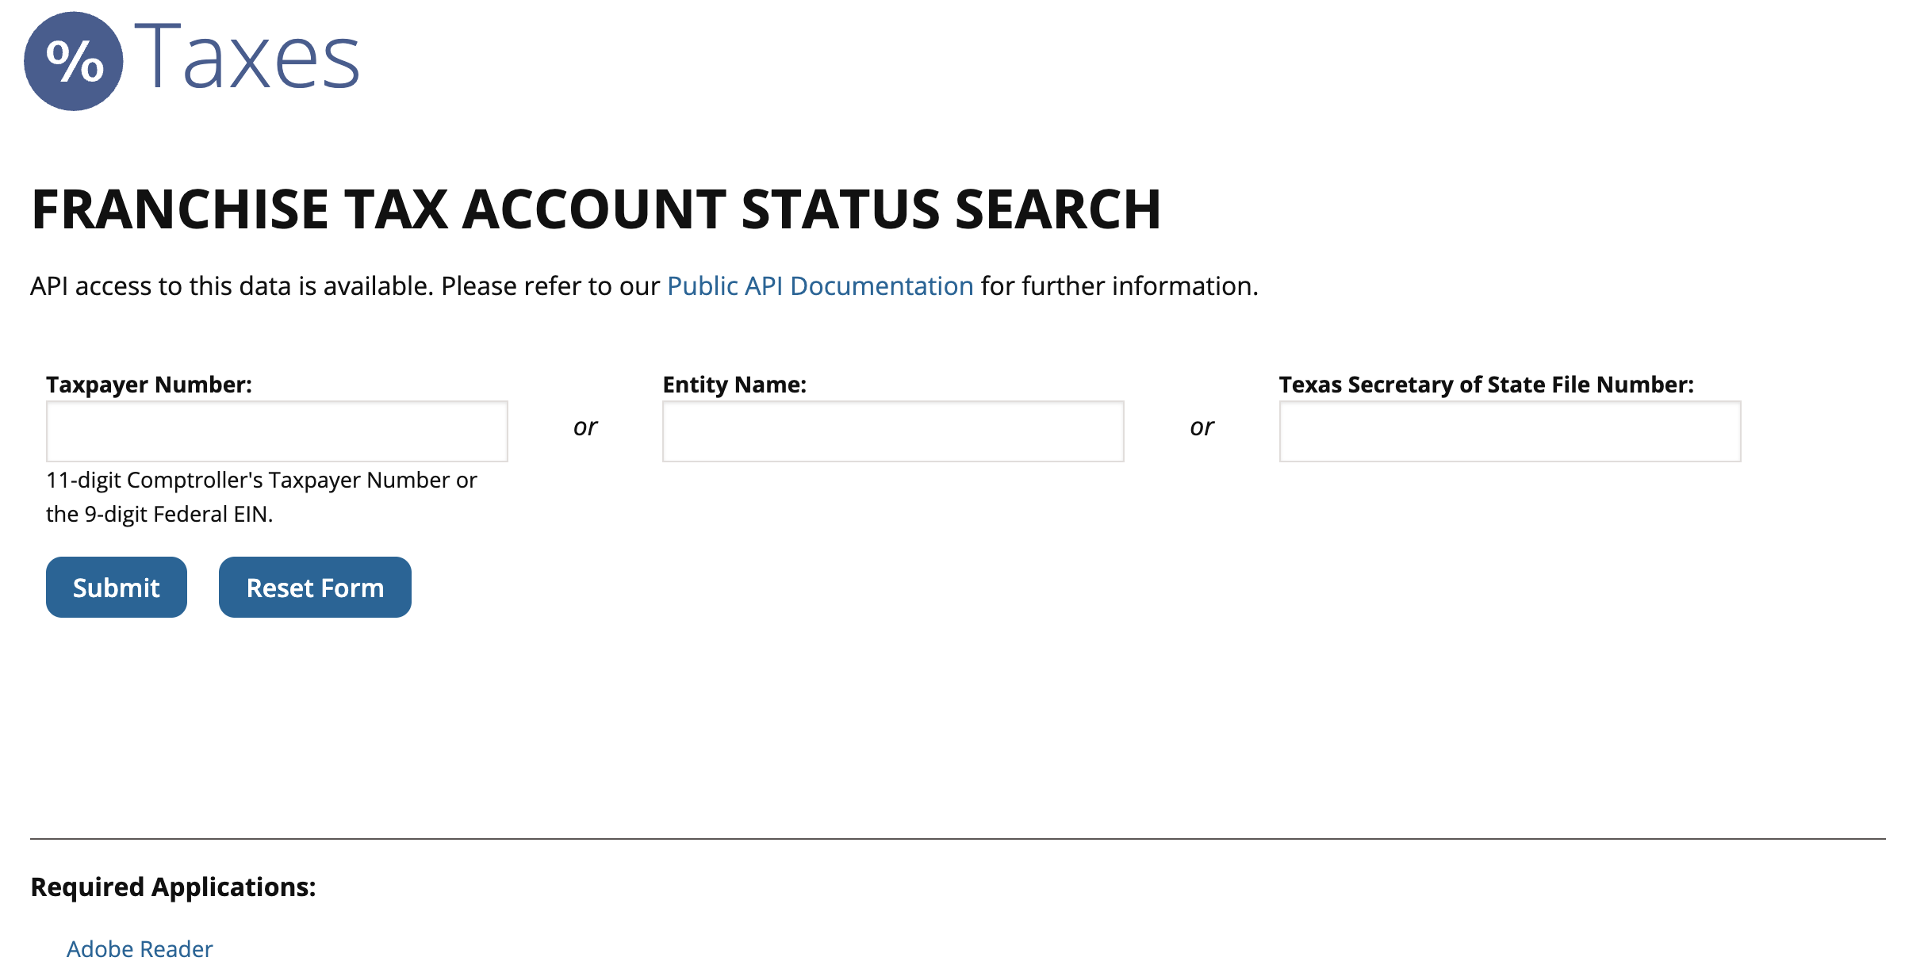The height and width of the screenshot is (969, 1905).
Task: Open the Public API Documentation link
Action: tap(819, 286)
